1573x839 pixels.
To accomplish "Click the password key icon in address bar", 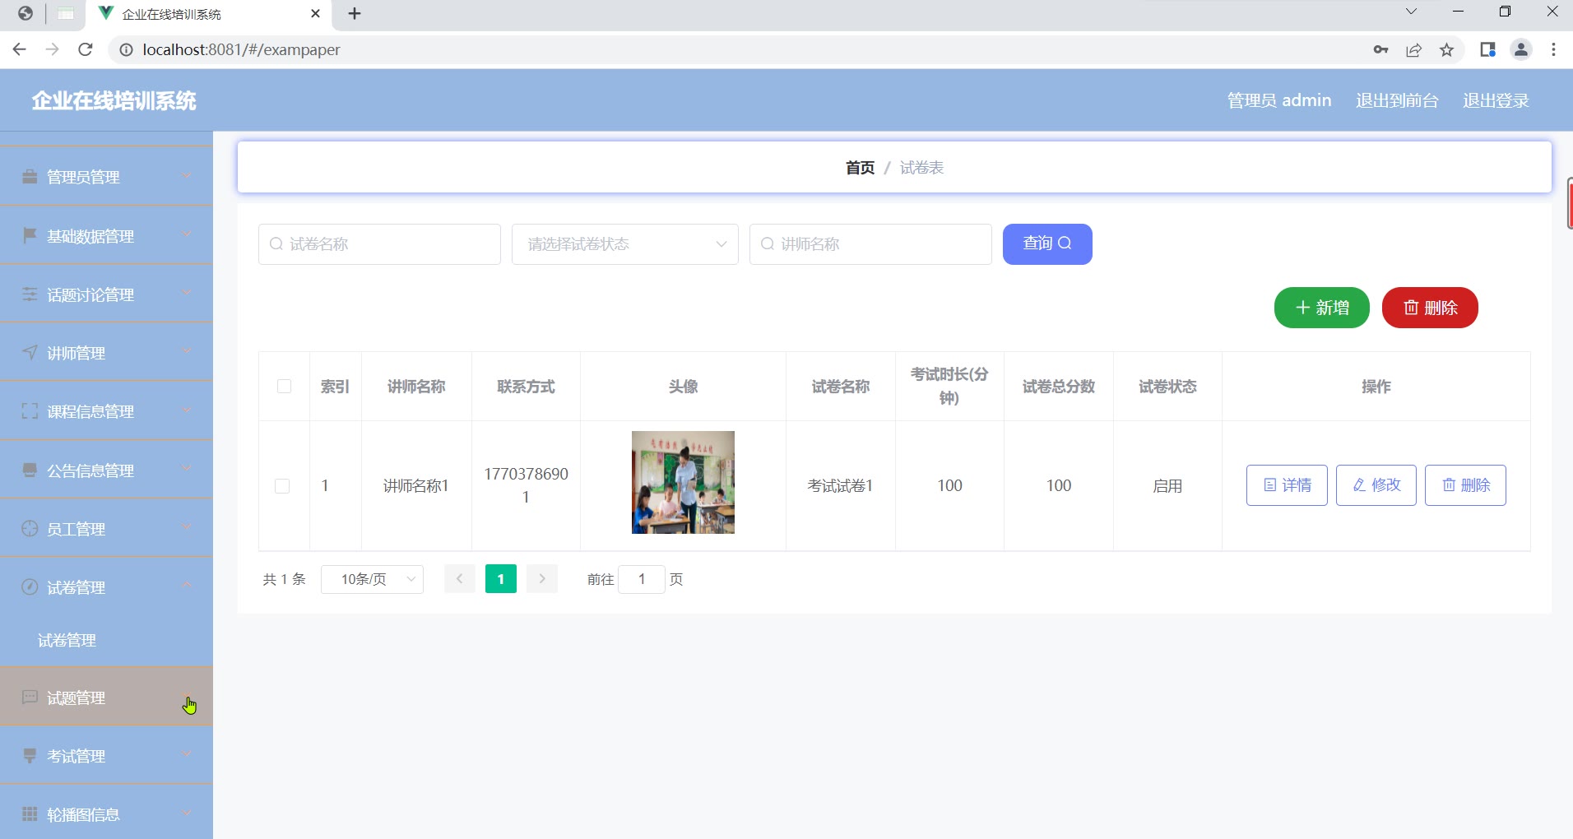I will click(x=1380, y=50).
